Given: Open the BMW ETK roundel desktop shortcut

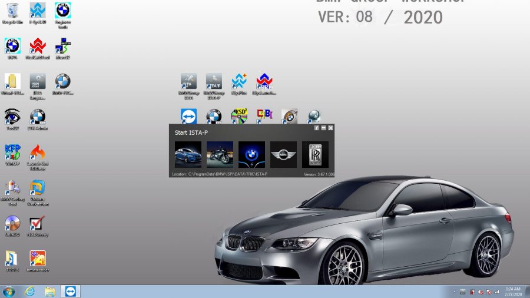Looking at the screenshot, I should [214, 116].
